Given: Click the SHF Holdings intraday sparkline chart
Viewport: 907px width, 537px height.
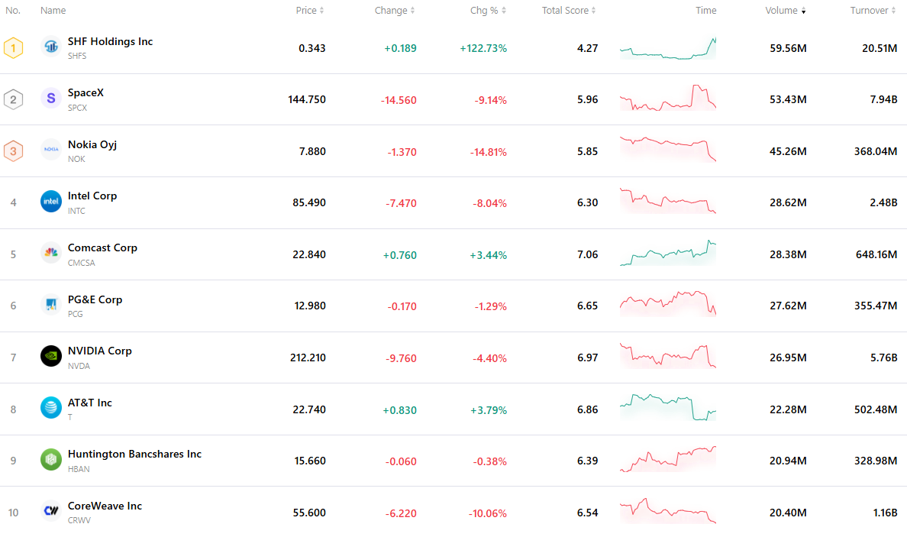Looking at the screenshot, I should tap(668, 48).
